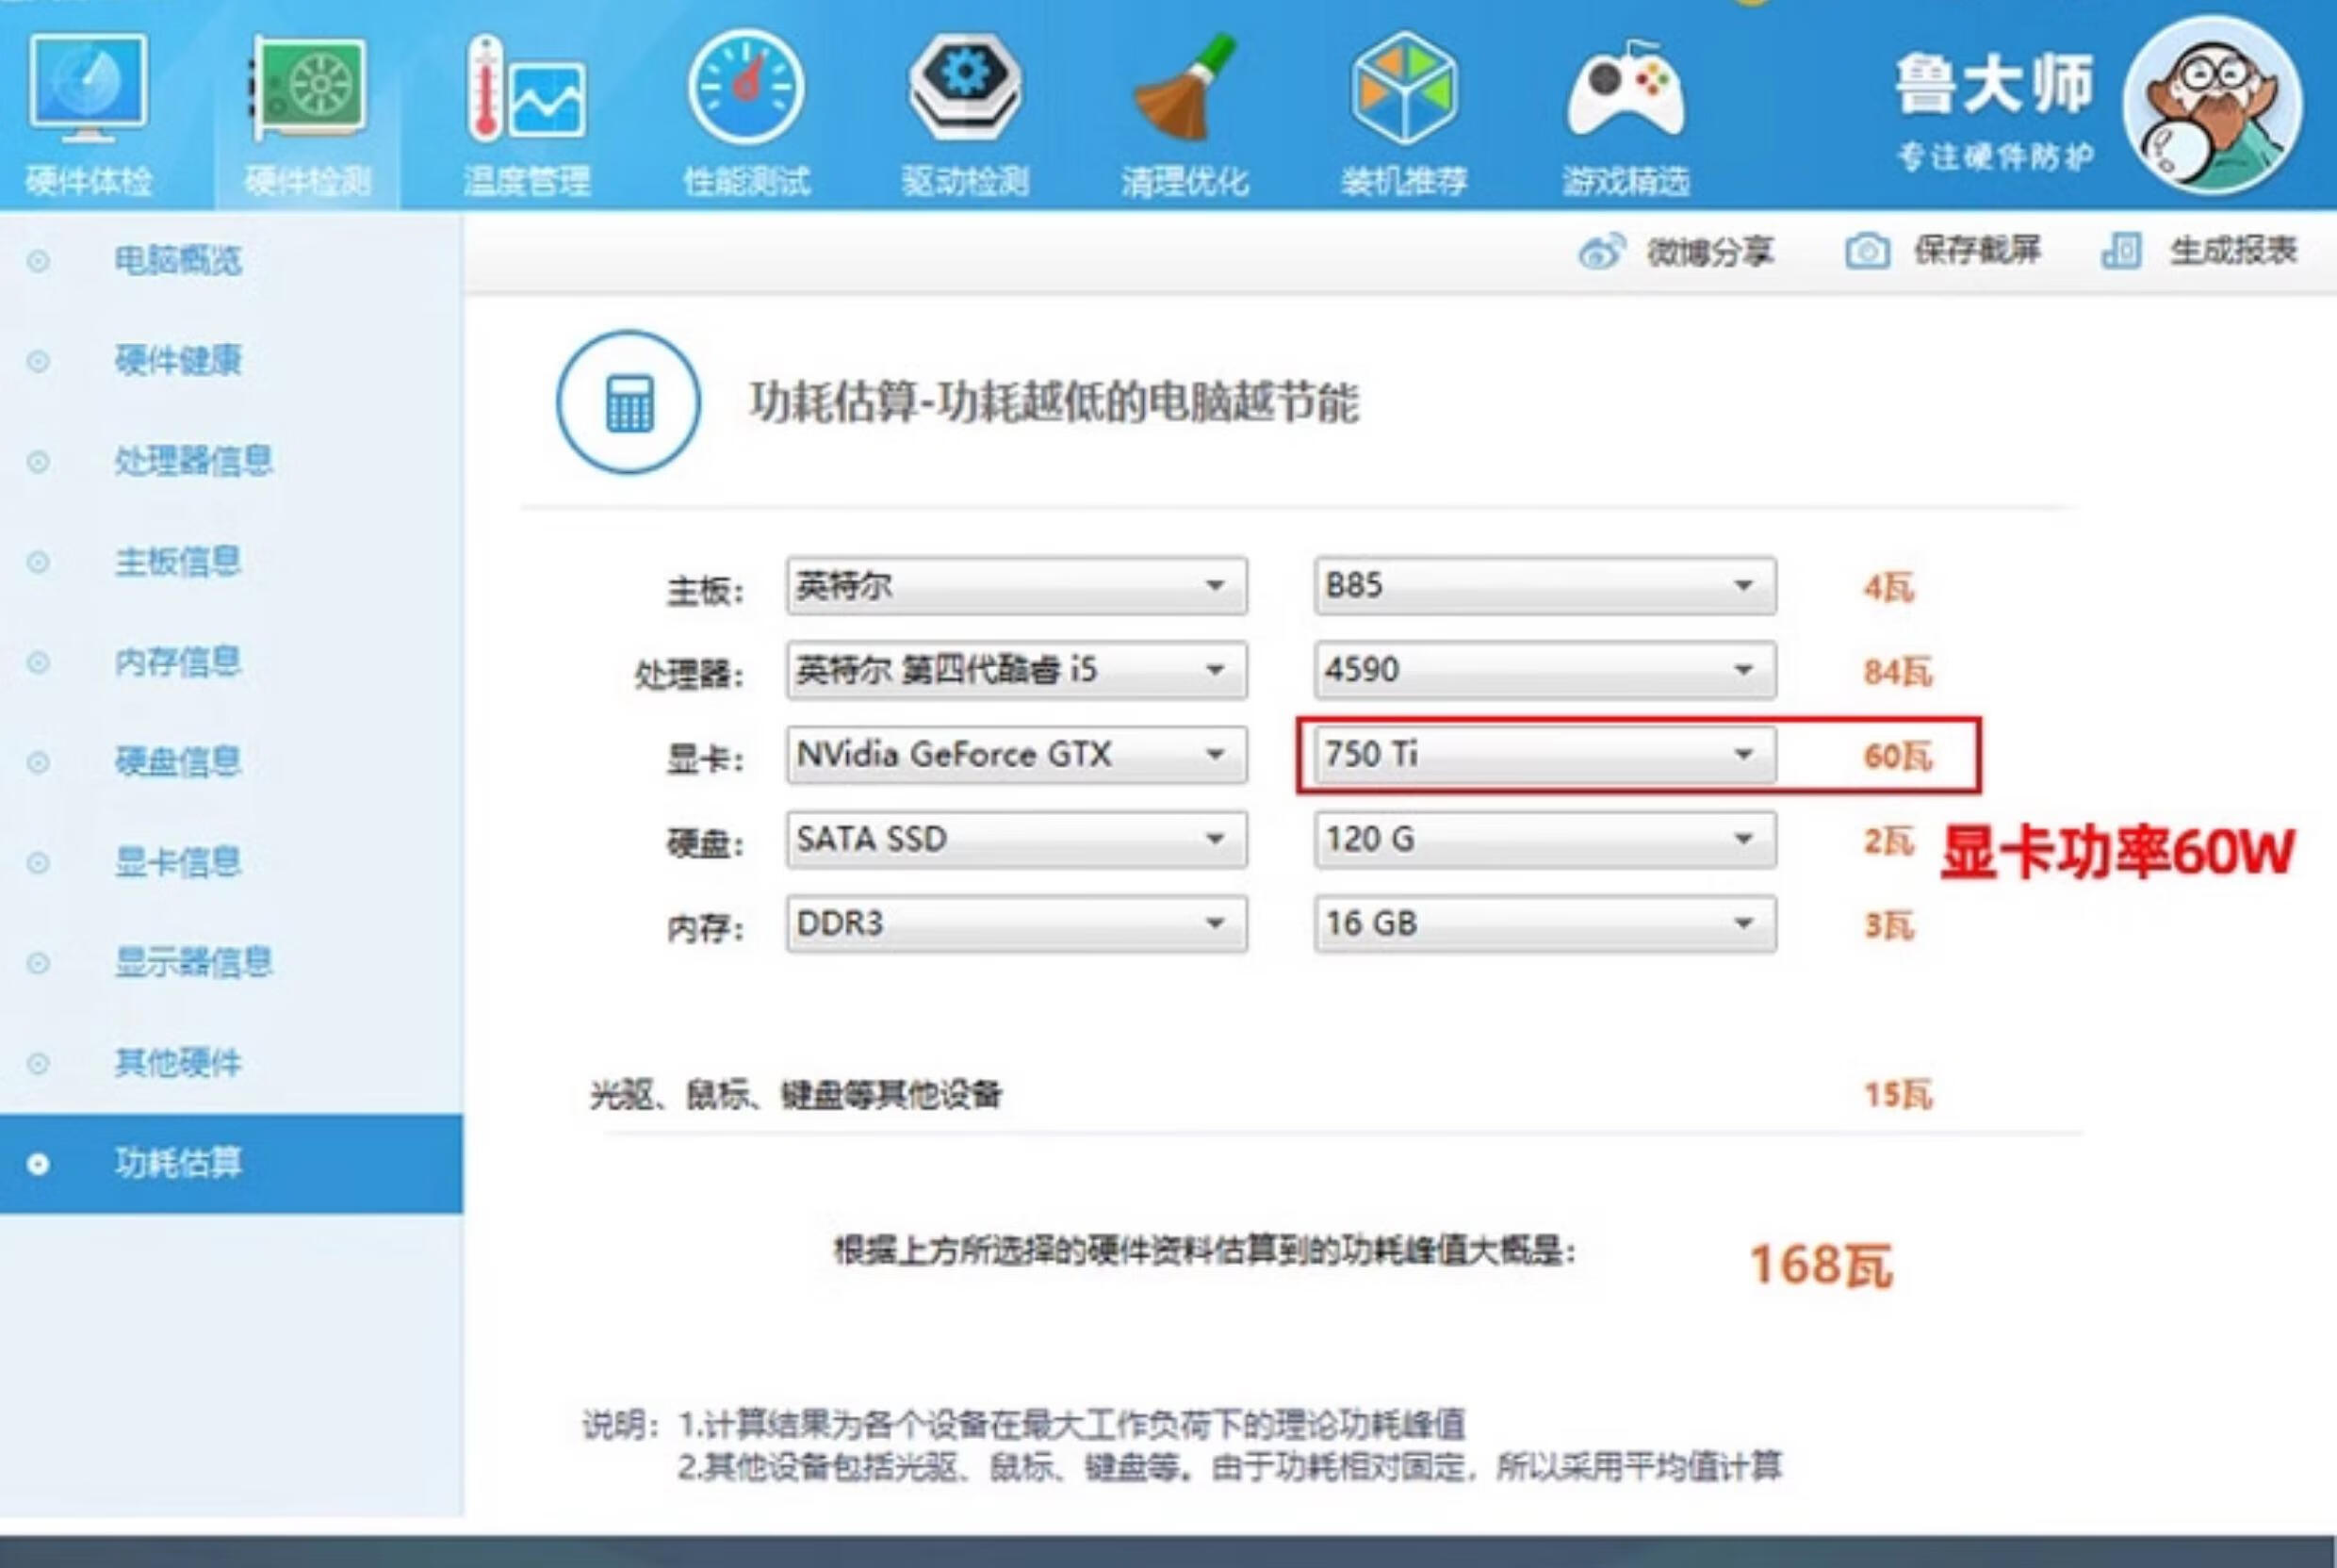2337x1568 pixels.
Task: Expand motherboard model dropdown B85
Action: (x=1545, y=585)
